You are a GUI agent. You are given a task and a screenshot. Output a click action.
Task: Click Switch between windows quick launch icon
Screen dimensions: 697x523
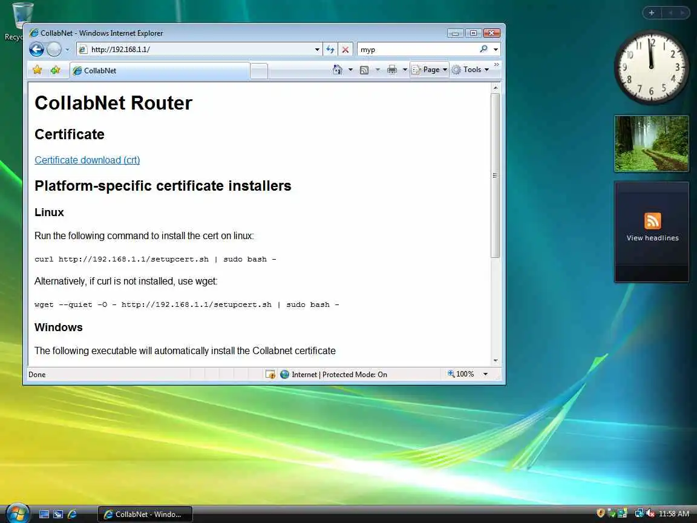click(58, 514)
